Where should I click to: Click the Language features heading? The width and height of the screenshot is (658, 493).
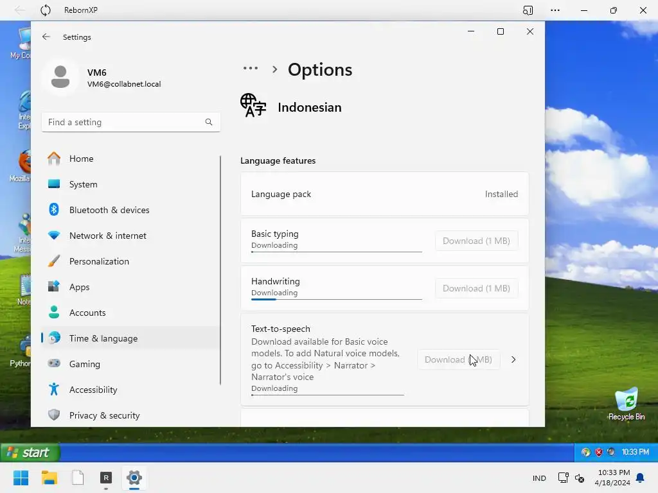click(x=278, y=160)
